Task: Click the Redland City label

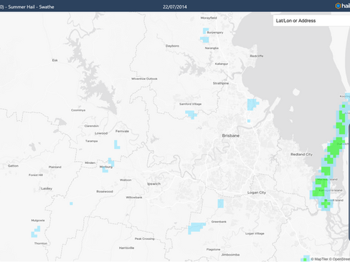Action: pos(301,155)
